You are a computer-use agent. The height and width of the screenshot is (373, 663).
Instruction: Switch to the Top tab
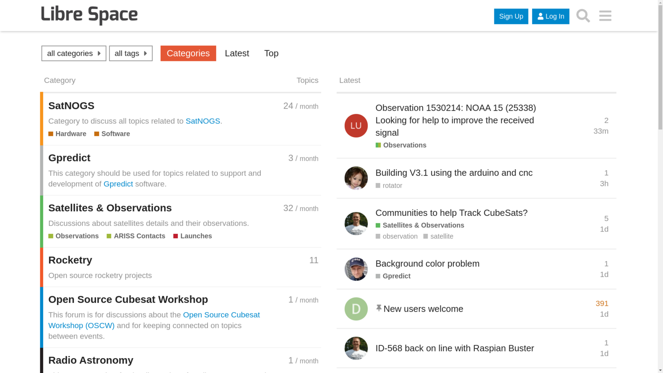[x=271, y=53]
